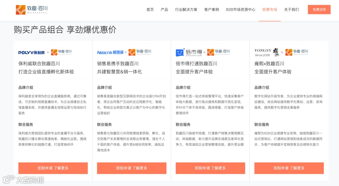Apply via 销售易 card's 即刻申请 button
The height and width of the screenshot is (186, 339).
[x=132, y=168]
